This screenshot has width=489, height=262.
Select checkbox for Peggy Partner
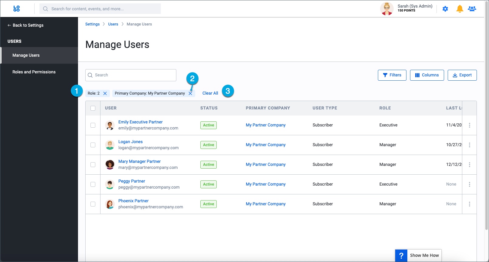pyautogui.click(x=93, y=184)
